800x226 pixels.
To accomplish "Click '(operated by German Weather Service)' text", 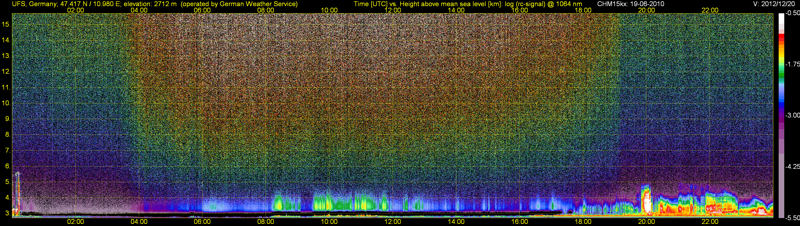I will point(239,4).
